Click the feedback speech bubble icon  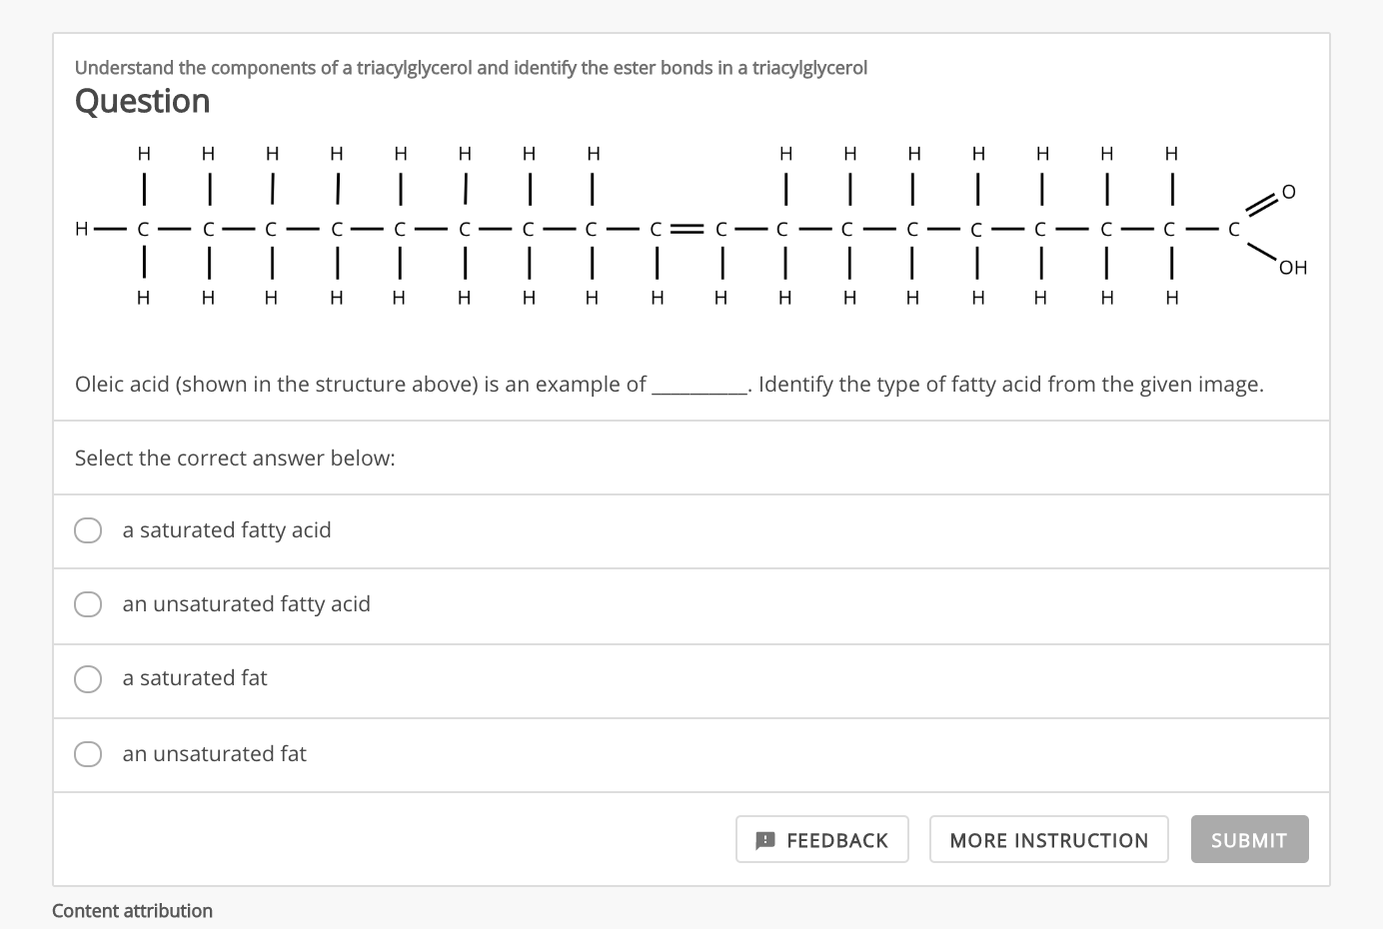tap(763, 839)
